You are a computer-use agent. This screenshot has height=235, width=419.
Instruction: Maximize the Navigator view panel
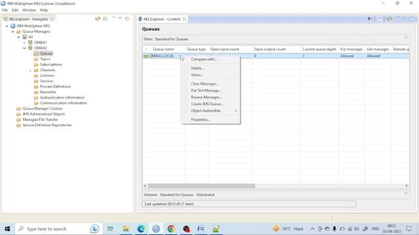pos(127,18)
